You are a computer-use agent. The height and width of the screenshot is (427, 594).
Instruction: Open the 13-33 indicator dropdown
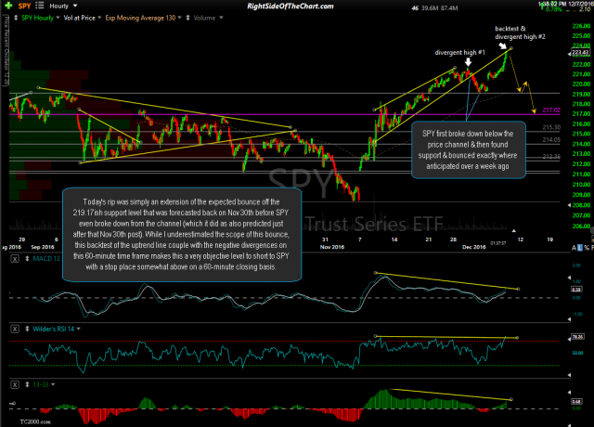pos(53,384)
